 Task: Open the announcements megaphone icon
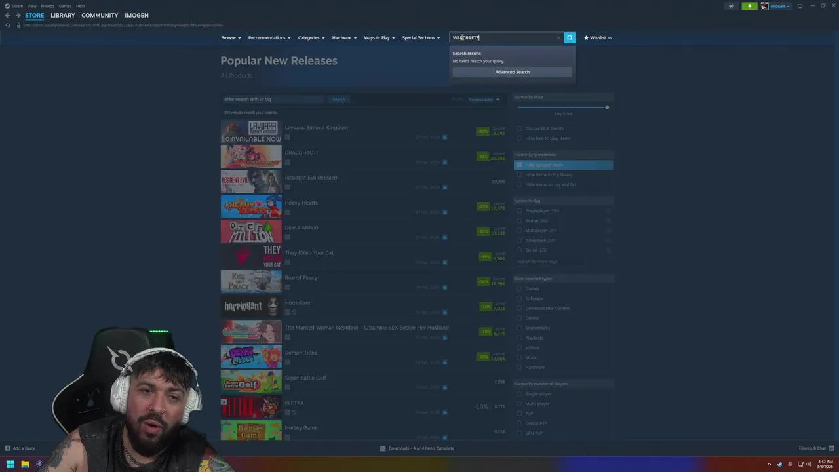732,6
